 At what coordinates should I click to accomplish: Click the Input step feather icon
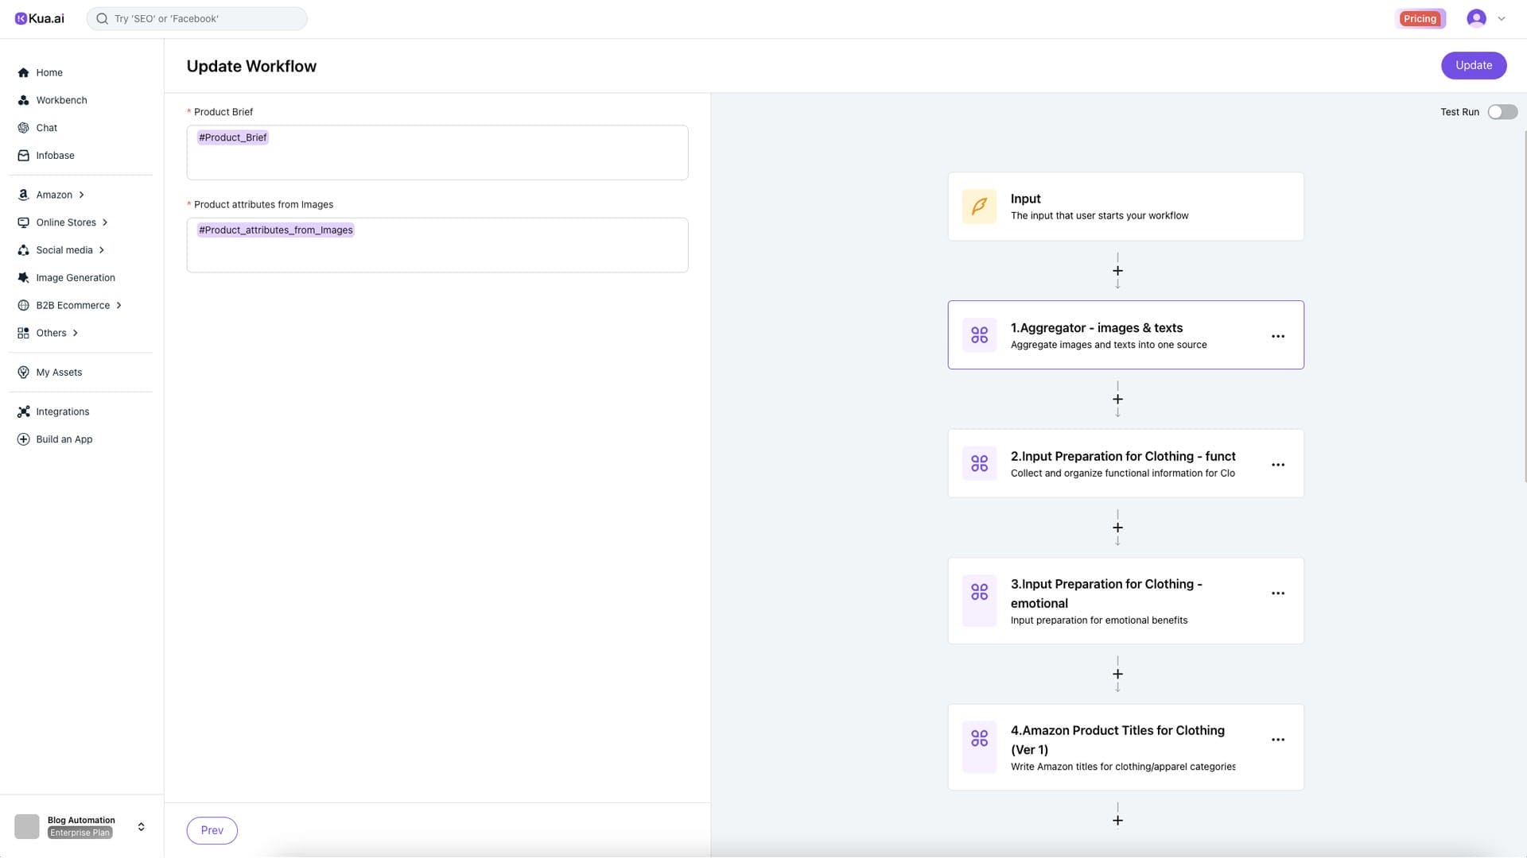(979, 207)
